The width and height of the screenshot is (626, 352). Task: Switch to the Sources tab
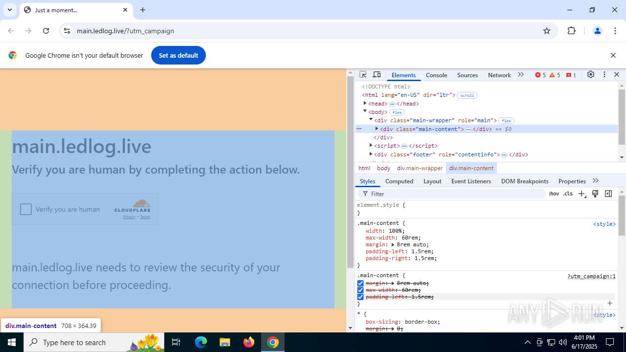pos(468,75)
